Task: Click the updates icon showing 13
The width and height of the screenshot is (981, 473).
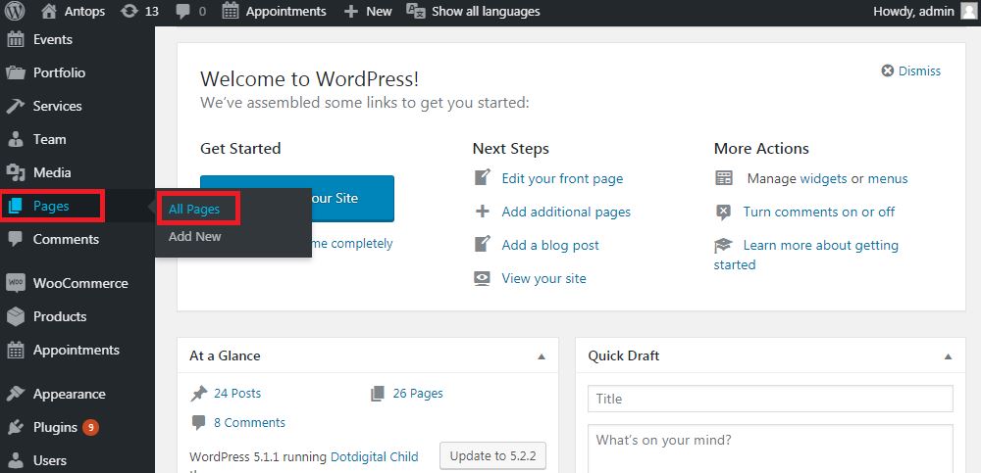Action: tap(129, 11)
